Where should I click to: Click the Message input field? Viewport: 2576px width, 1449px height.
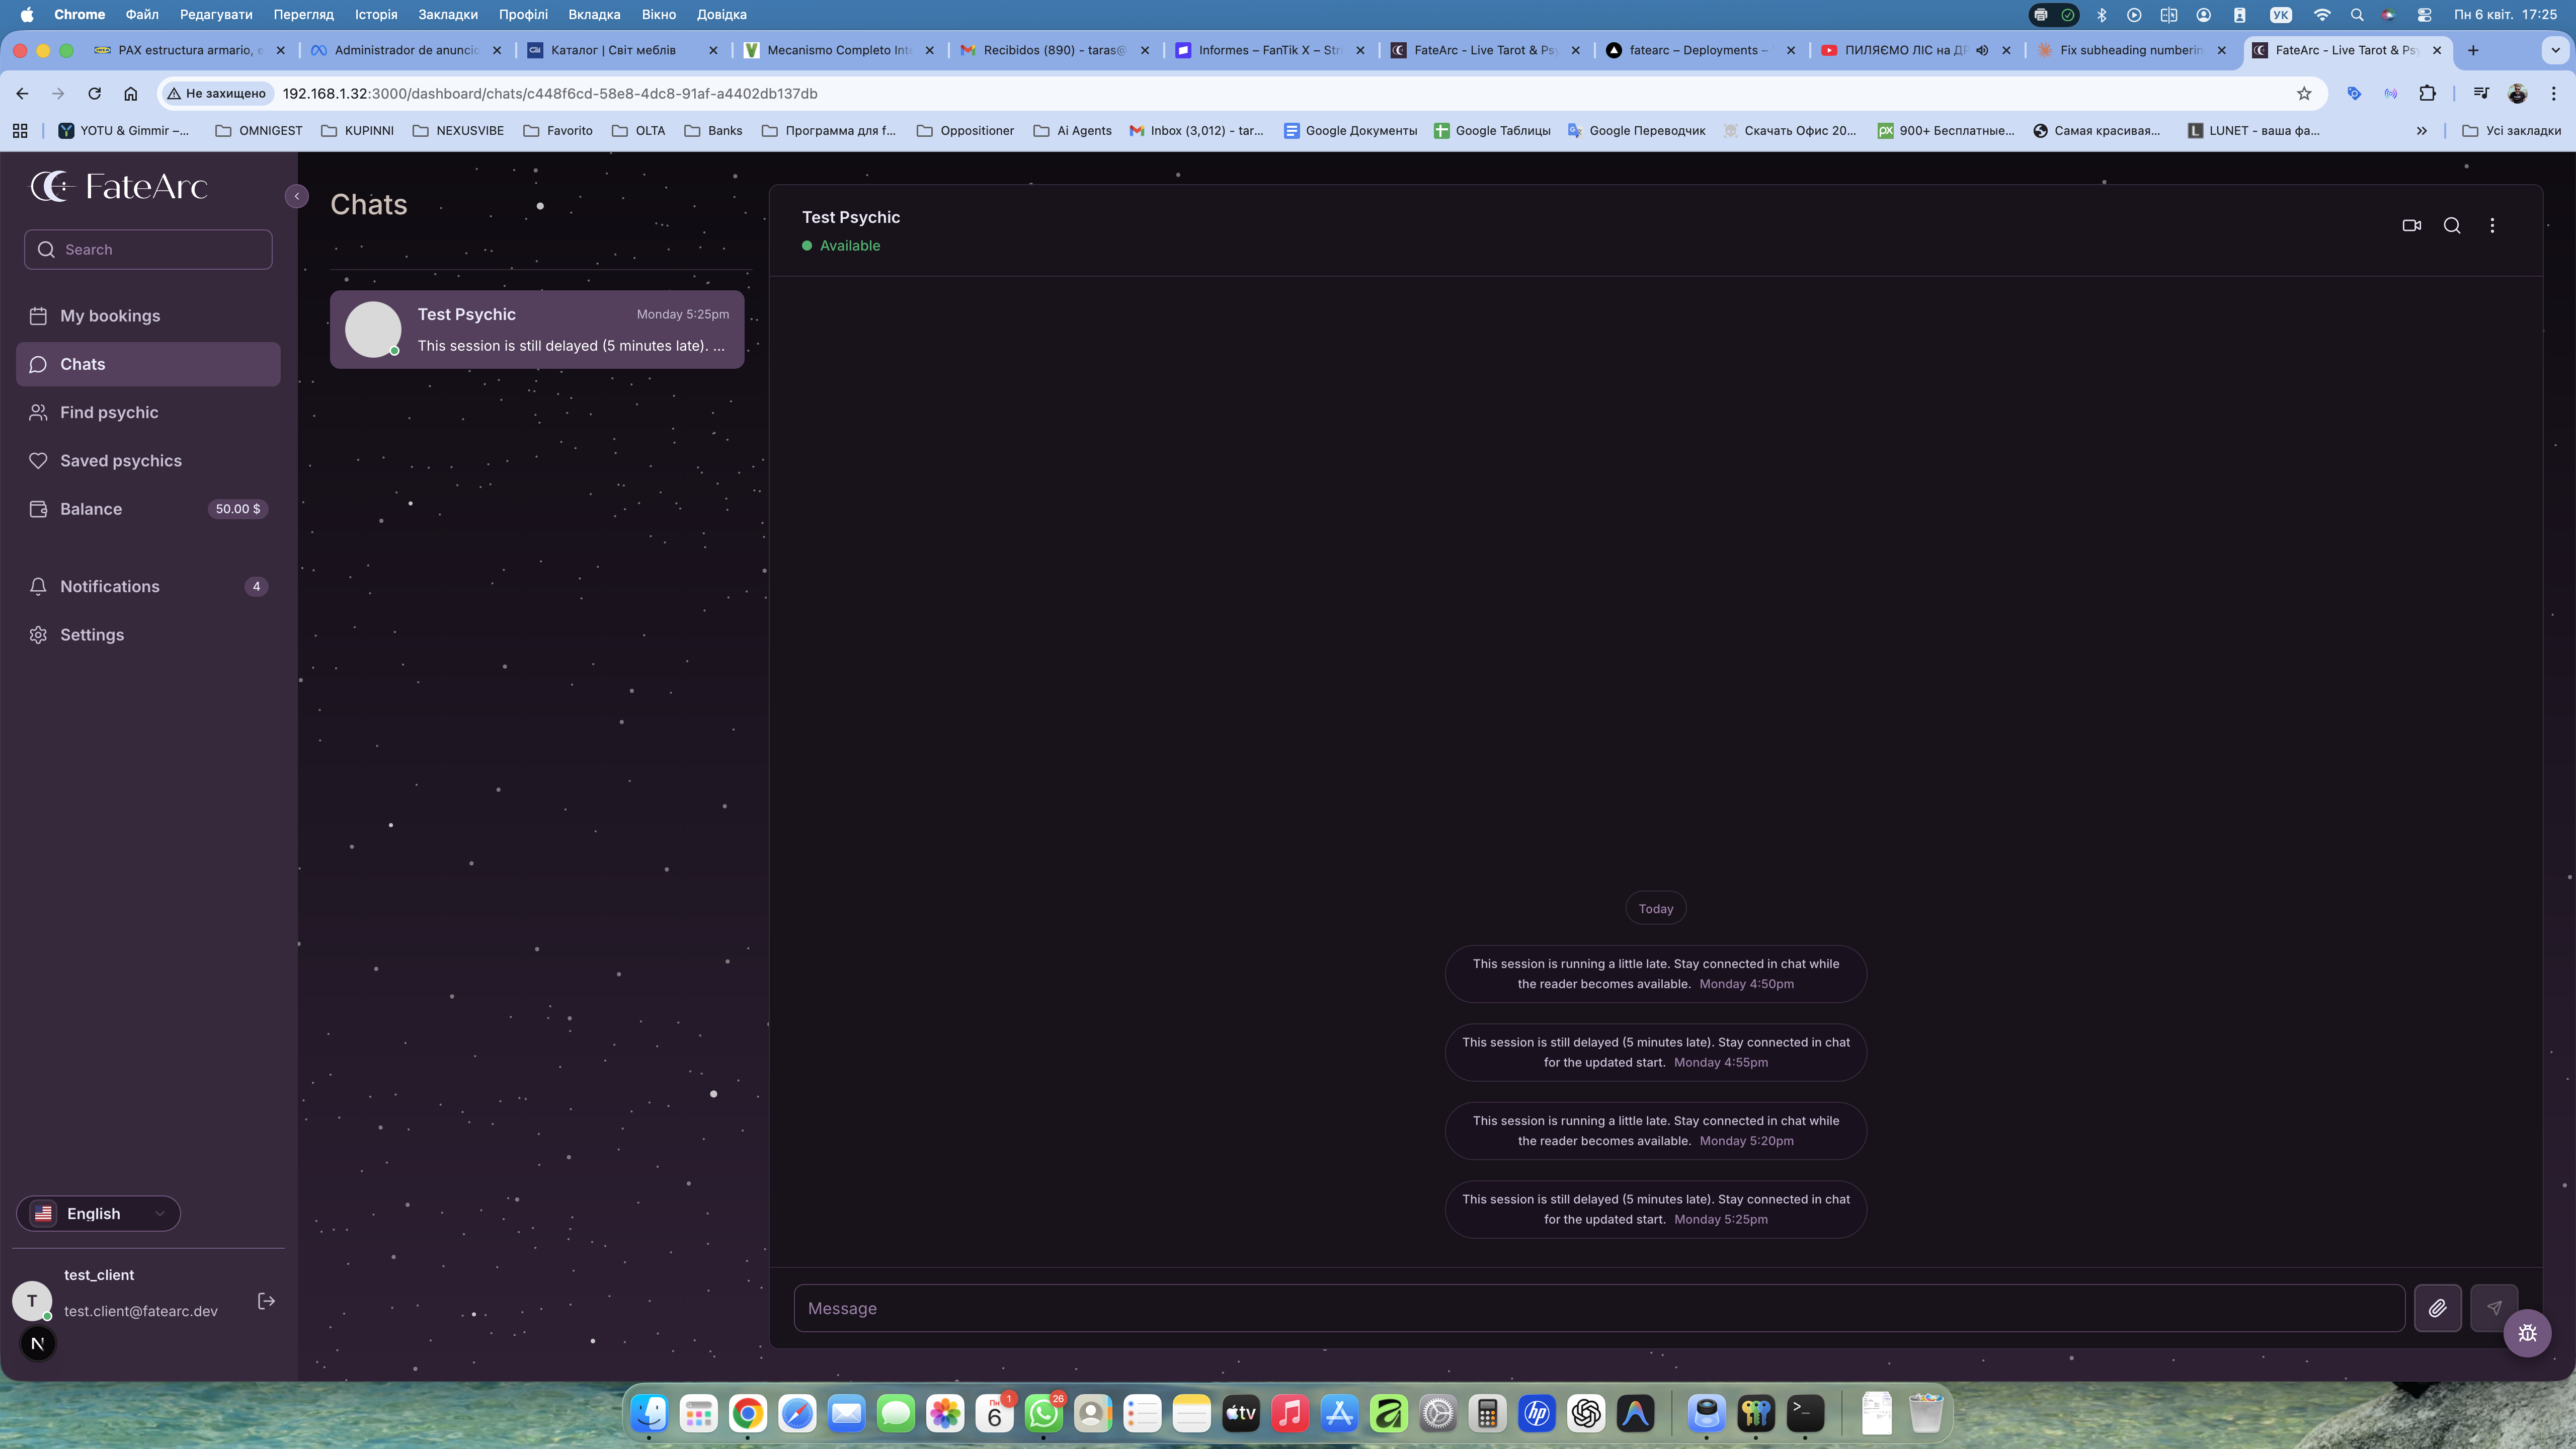click(1598, 1308)
